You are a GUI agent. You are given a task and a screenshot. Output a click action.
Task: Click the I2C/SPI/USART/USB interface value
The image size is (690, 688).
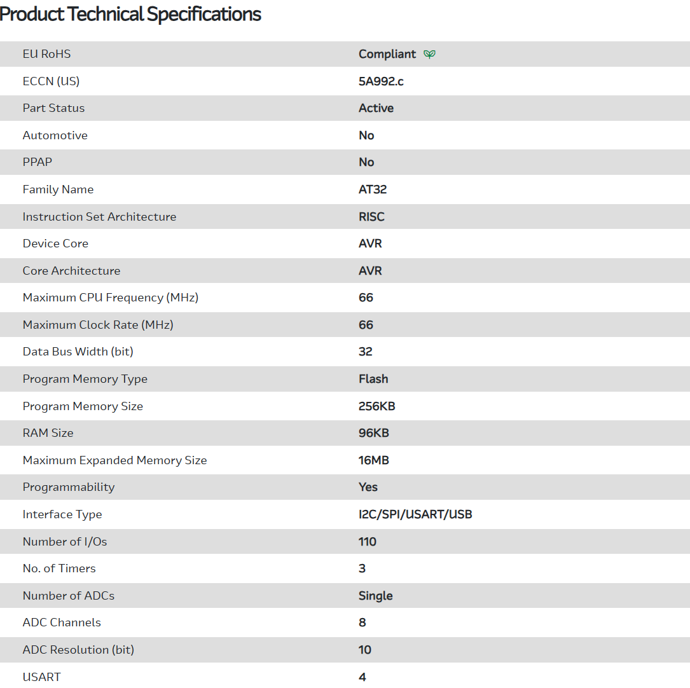click(x=415, y=514)
